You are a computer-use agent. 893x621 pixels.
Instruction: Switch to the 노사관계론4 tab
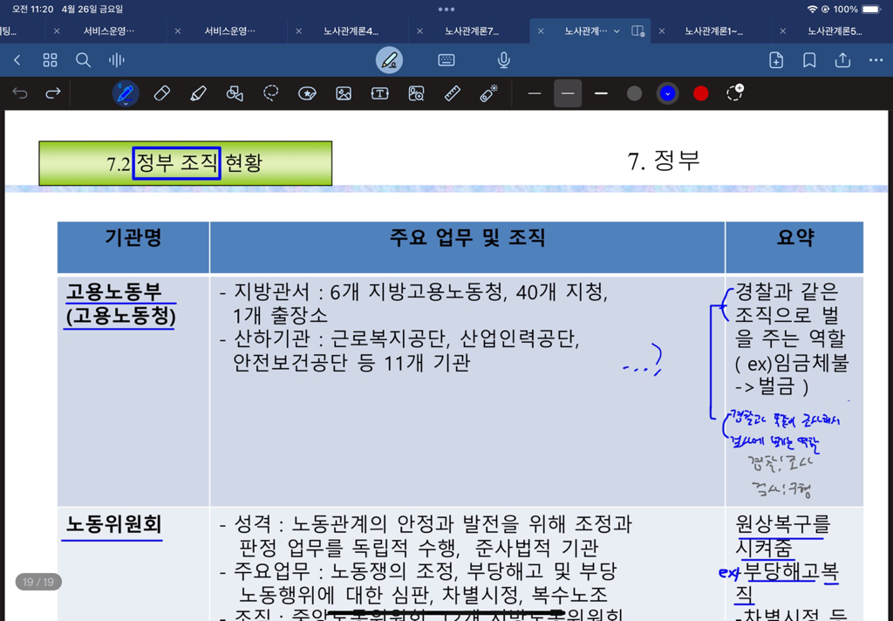pyautogui.click(x=351, y=31)
